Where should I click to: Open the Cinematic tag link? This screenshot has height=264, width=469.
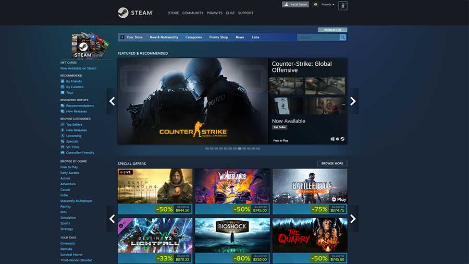(x=68, y=243)
